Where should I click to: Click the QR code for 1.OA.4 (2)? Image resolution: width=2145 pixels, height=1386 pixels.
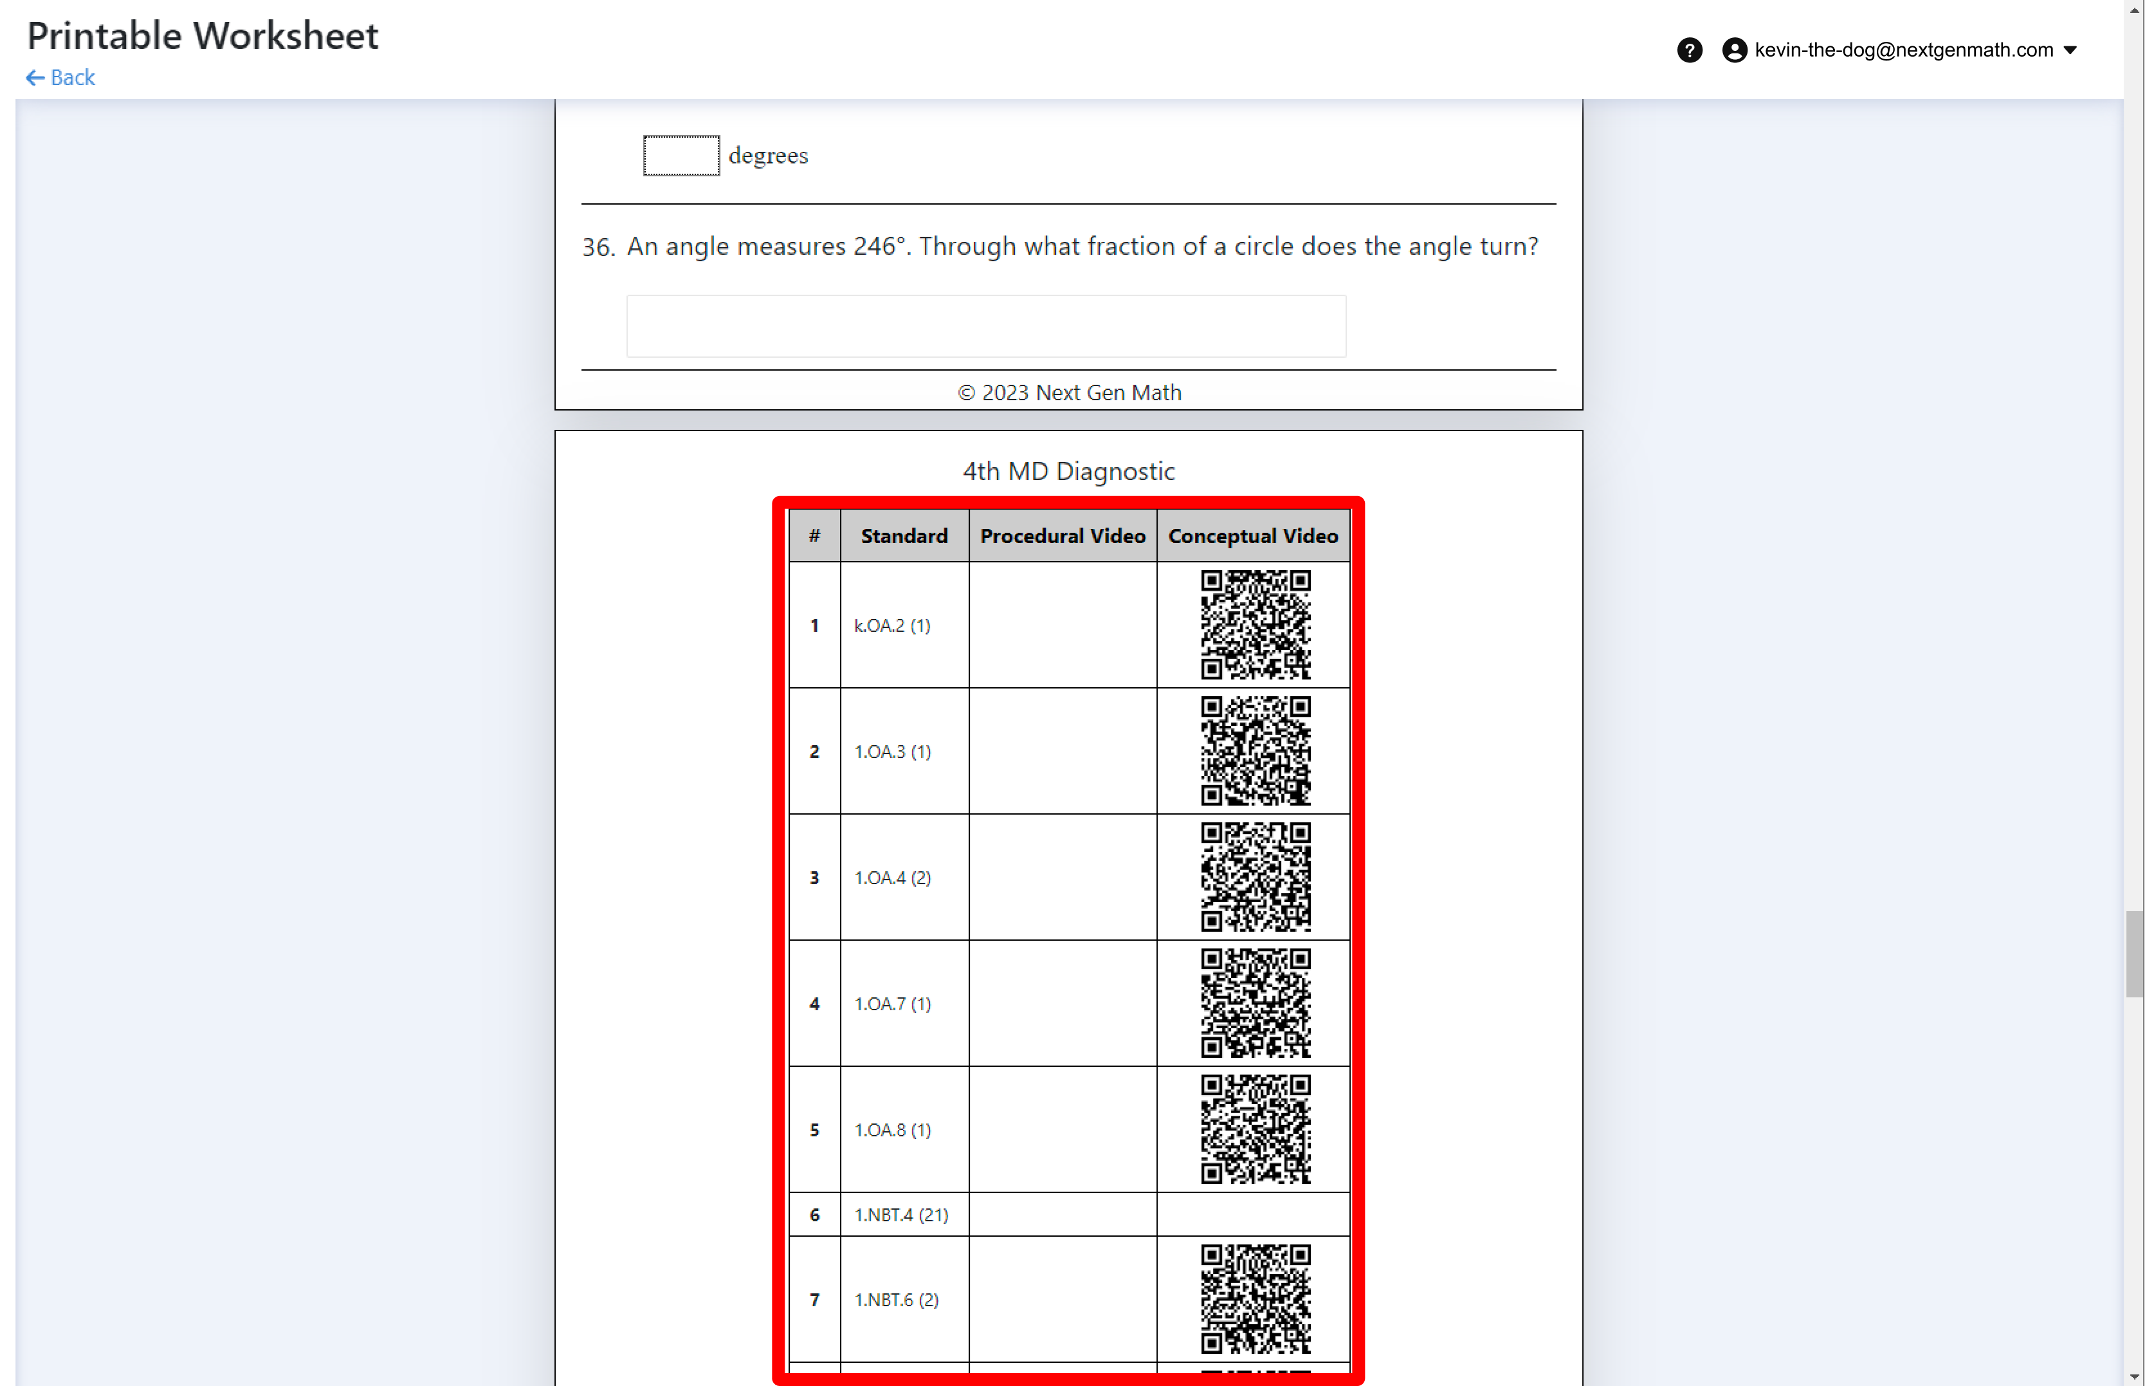pyautogui.click(x=1255, y=876)
